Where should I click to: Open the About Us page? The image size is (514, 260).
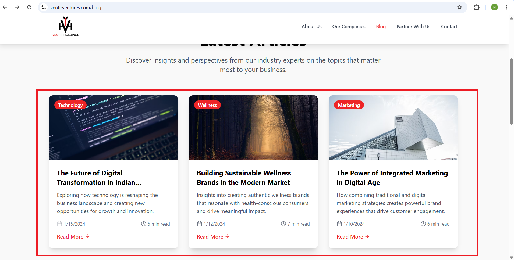[311, 27]
